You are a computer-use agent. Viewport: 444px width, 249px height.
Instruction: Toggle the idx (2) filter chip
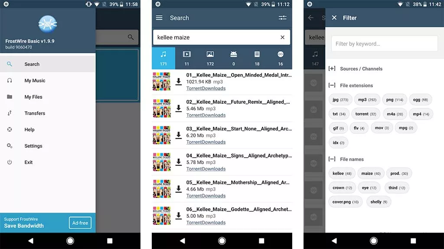click(x=338, y=142)
